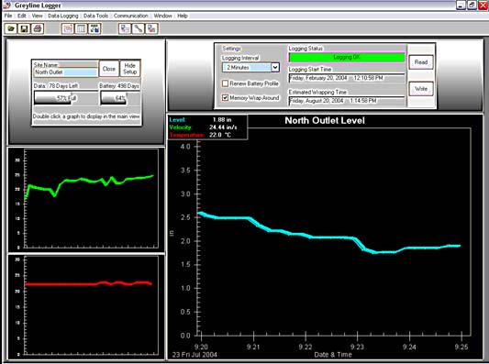Open the File menu

(8, 16)
